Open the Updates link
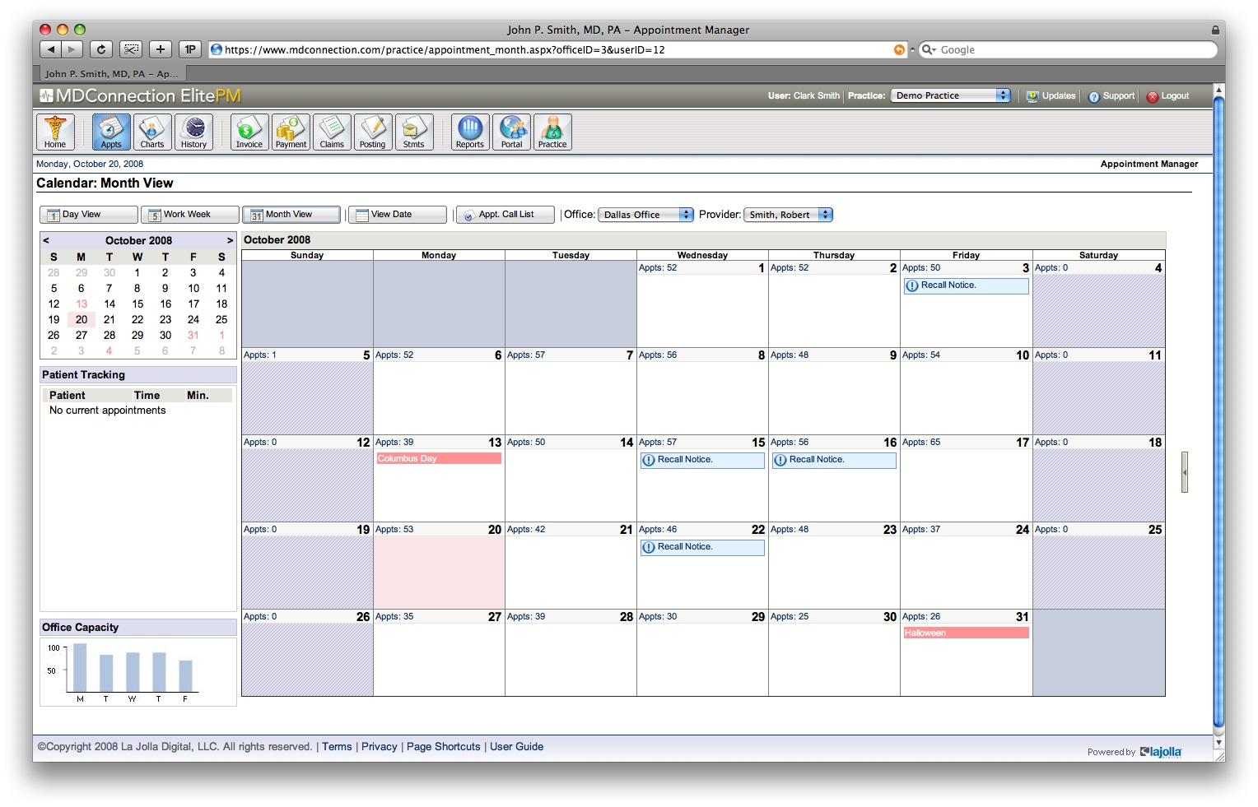 pos(1051,95)
